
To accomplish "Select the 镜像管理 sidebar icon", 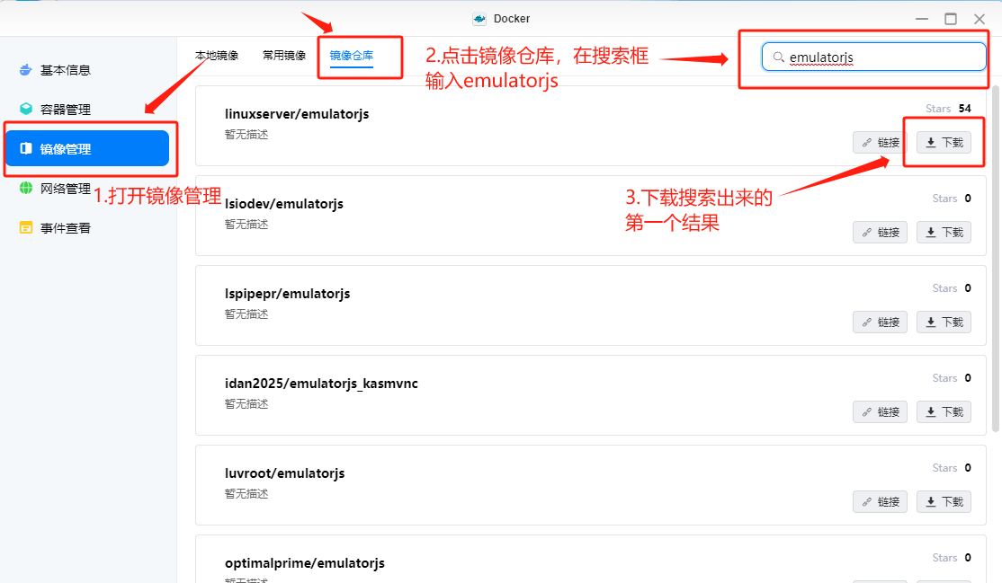I will coord(25,148).
